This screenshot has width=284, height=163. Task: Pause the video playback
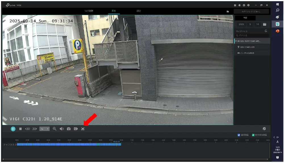click(x=13, y=129)
